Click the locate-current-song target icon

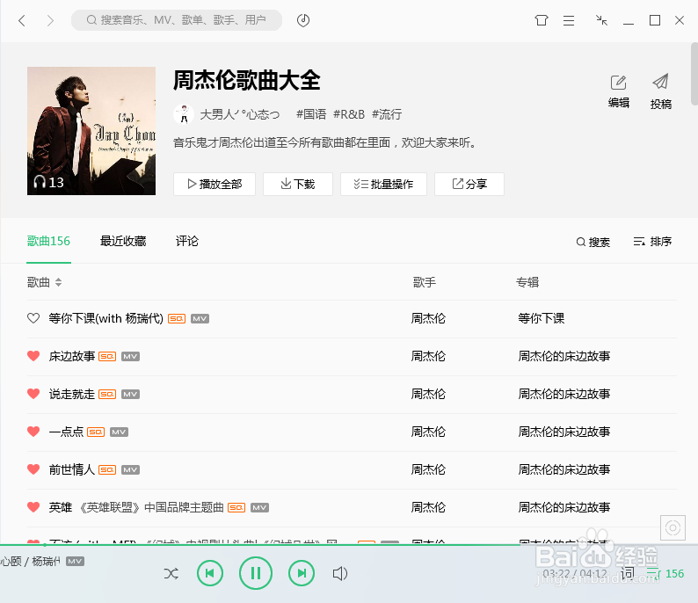pyautogui.click(x=673, y=527)
